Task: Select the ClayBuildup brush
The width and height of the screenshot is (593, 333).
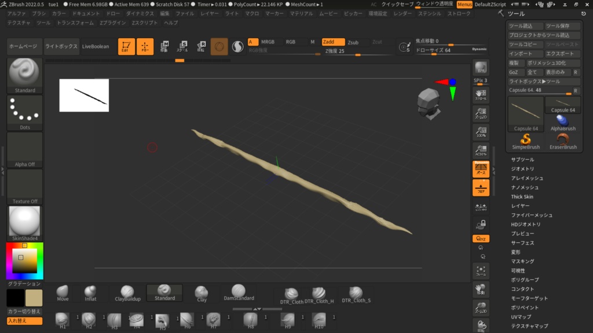Action: (x=127, y=293)
